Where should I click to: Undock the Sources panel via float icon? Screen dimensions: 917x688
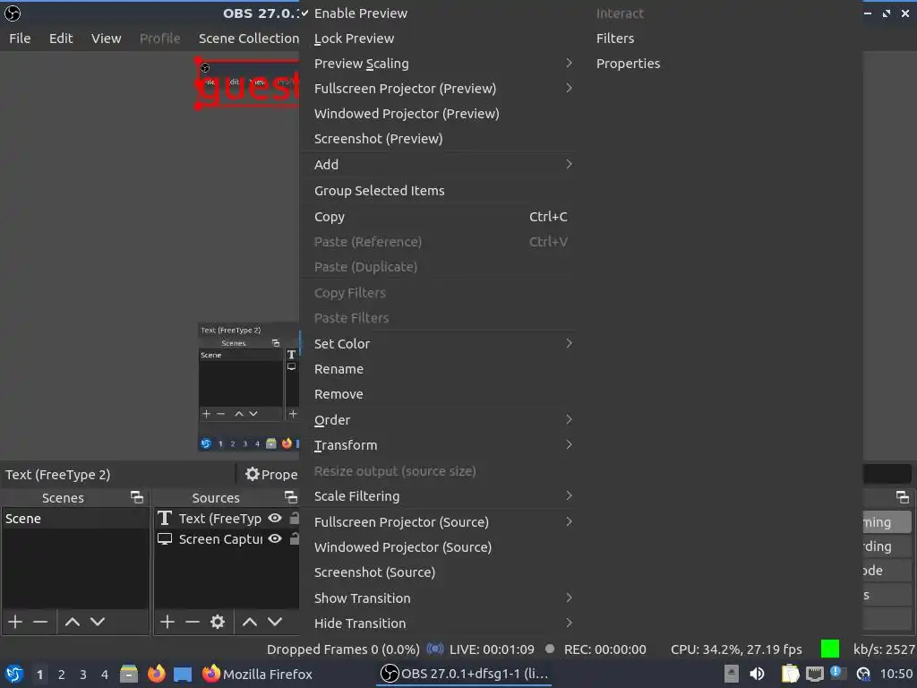pyautogui.click(x=291, y=497)
